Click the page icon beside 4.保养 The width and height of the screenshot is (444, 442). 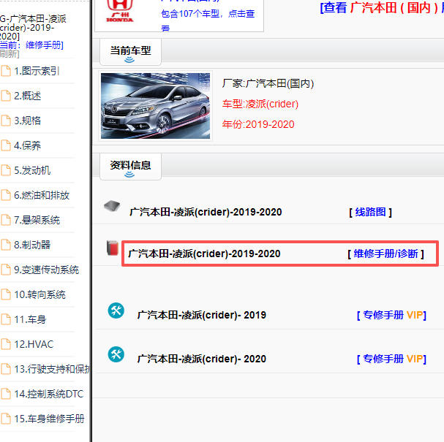5,145
